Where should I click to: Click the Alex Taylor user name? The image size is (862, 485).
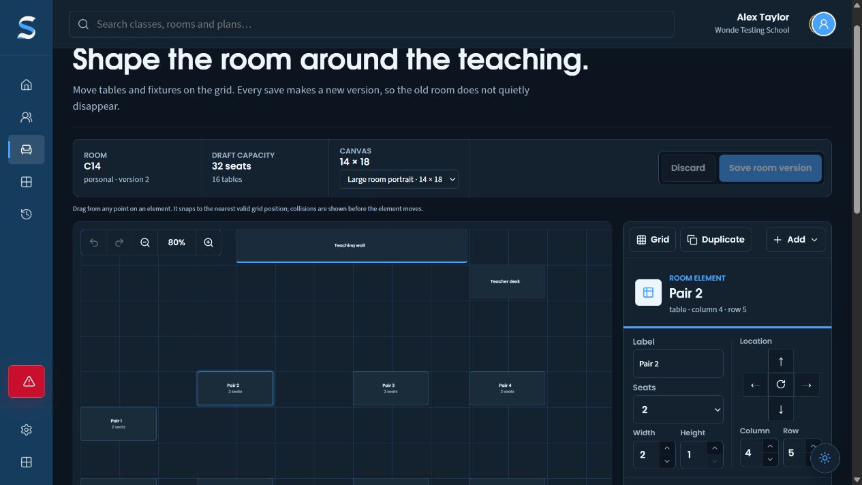pyautogui.click(x=763, y=17)
